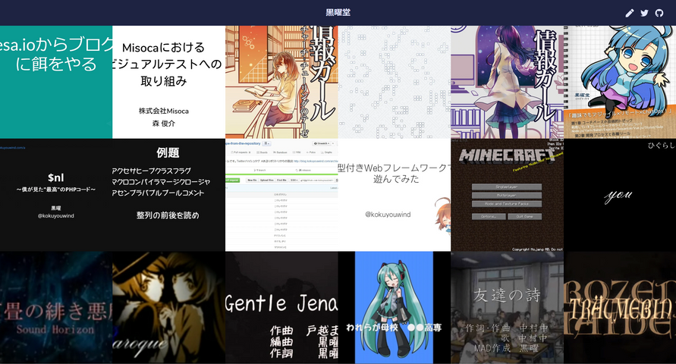Open the GitHub repository screenshot tile

pos(281,195)
